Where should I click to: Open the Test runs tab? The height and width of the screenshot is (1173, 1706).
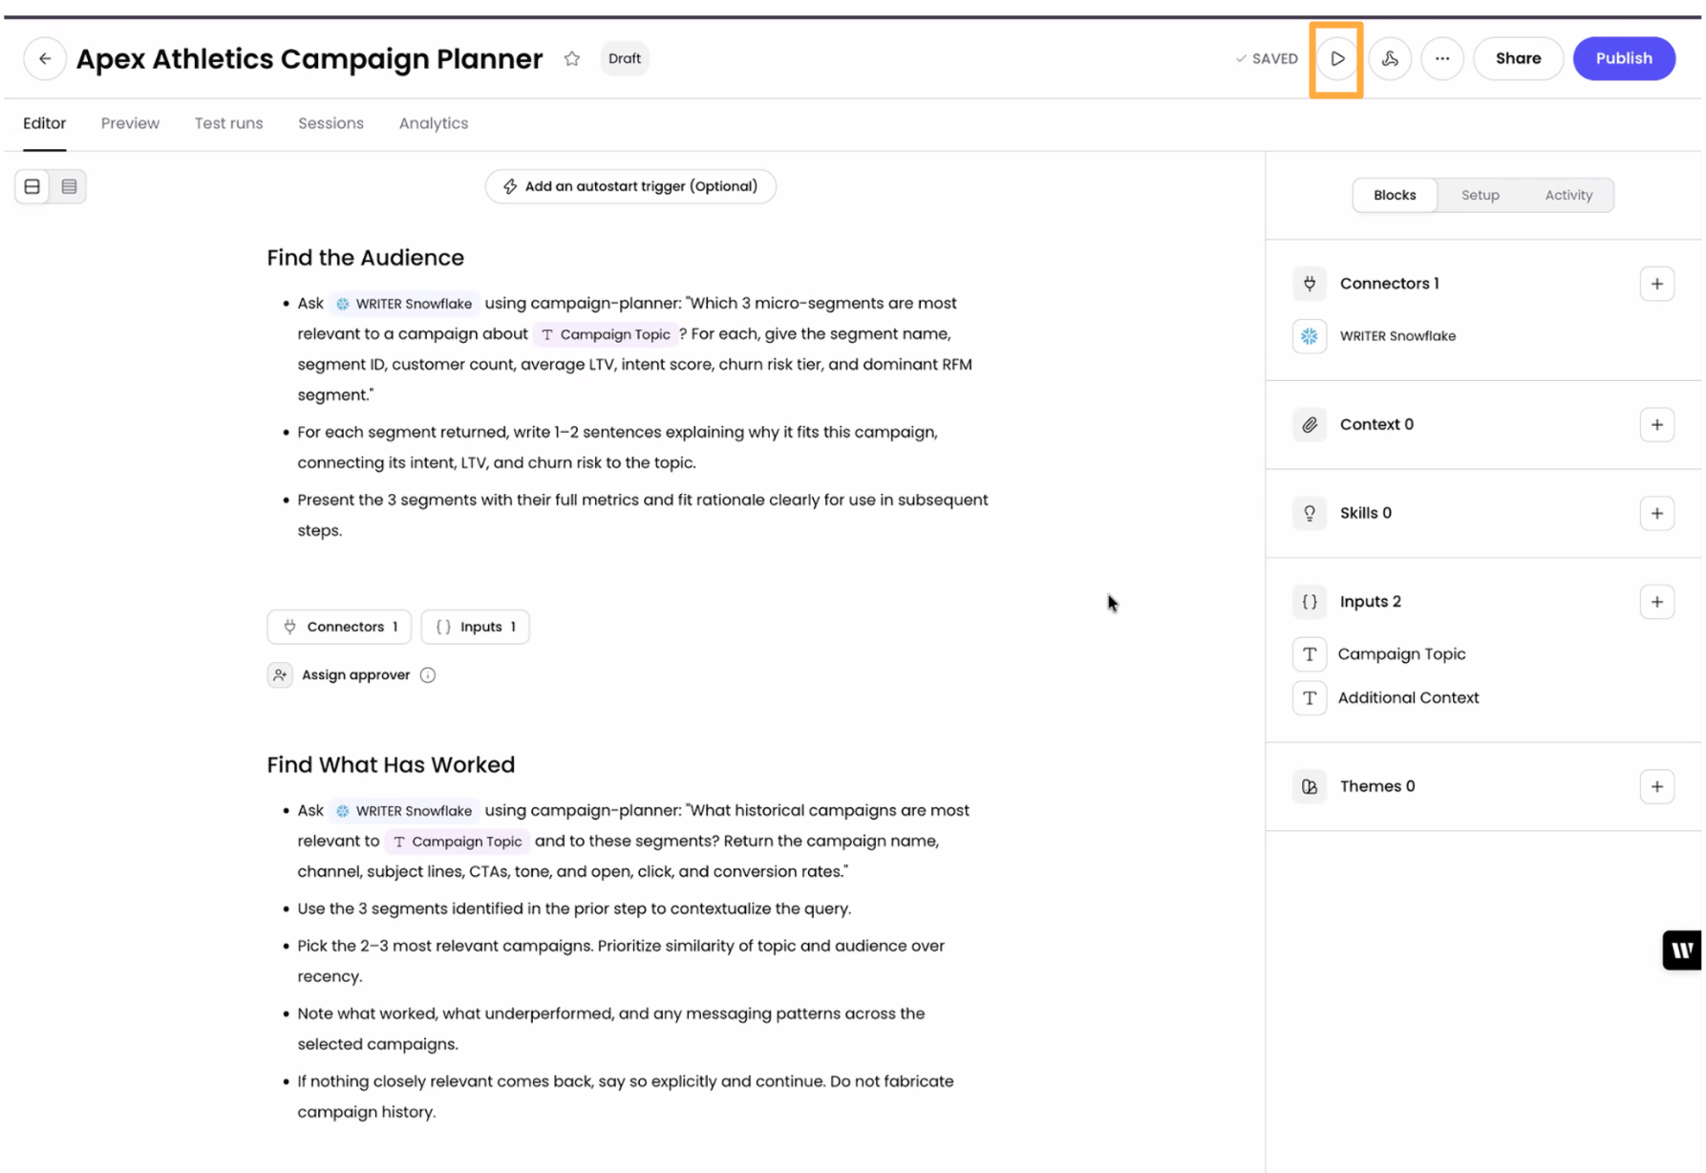click(x=228, y=123)
